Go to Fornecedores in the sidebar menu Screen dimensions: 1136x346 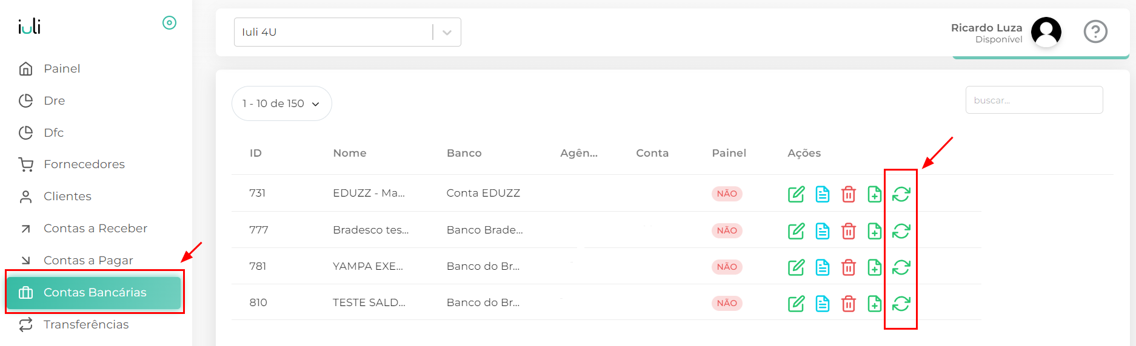(x=84, y=164)
